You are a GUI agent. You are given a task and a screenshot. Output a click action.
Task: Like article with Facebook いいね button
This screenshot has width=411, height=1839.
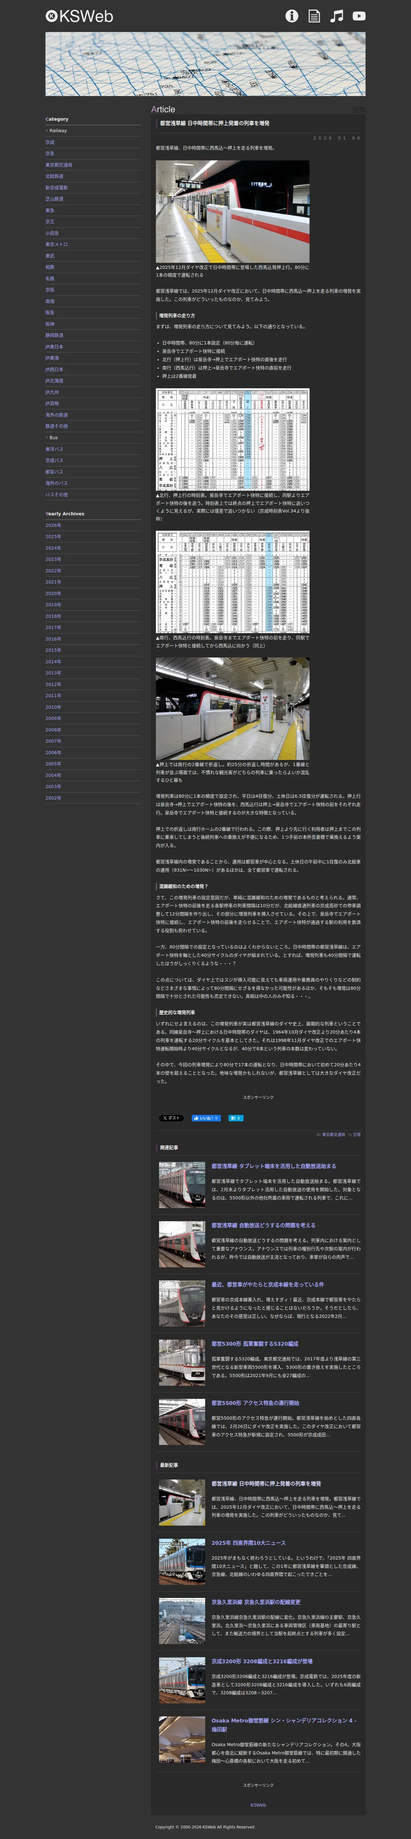tap(205, 1118)
